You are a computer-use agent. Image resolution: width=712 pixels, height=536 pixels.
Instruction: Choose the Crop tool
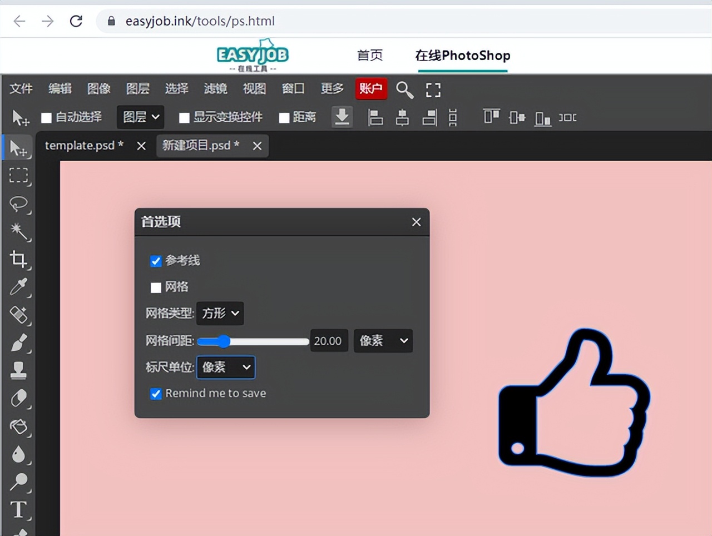tap(19, 259)
